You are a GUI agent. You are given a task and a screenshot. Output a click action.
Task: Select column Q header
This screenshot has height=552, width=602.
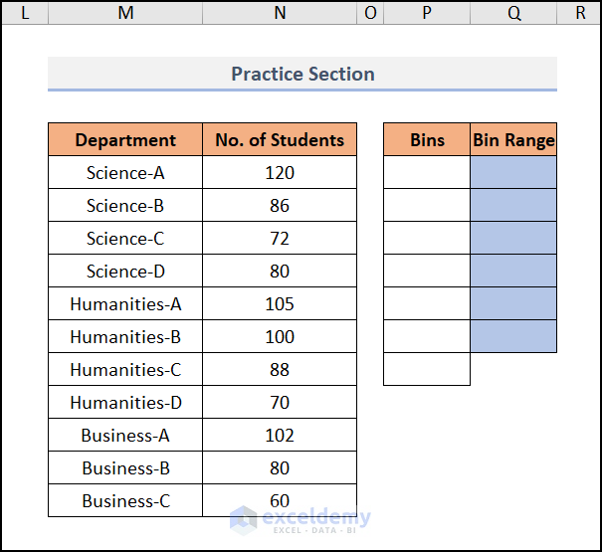pos(513,12)
